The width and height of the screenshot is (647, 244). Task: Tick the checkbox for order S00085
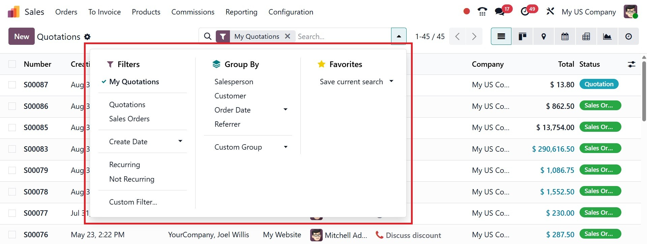coord(12,127)
